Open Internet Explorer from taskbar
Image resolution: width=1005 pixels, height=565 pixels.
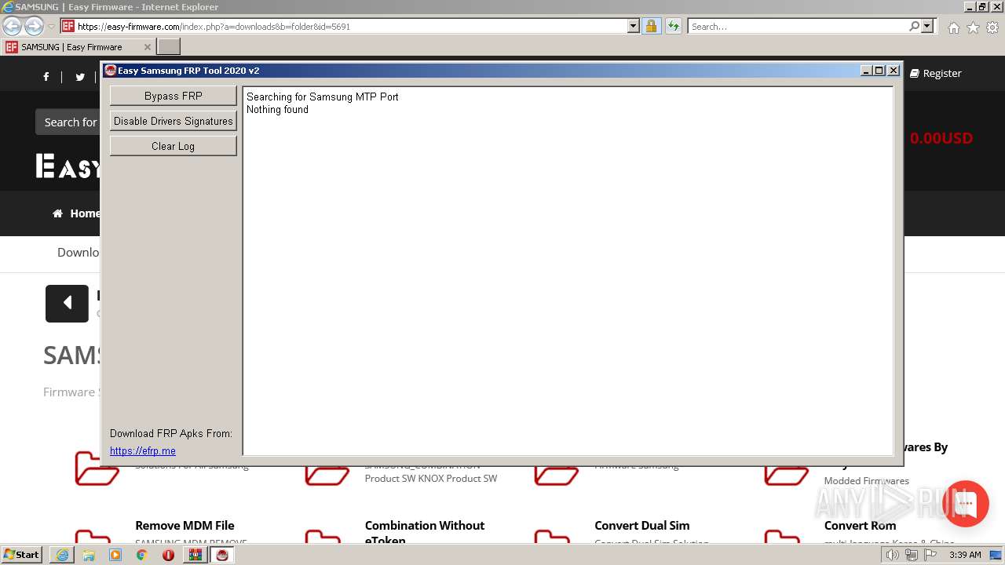tap(62, 555)
